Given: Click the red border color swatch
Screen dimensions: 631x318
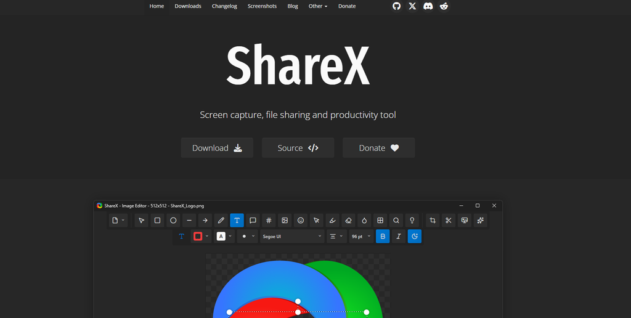Looking at the screenshot, I should [198, 236].
